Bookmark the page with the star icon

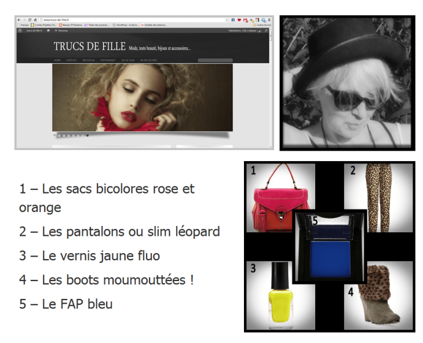click(227, 20)
